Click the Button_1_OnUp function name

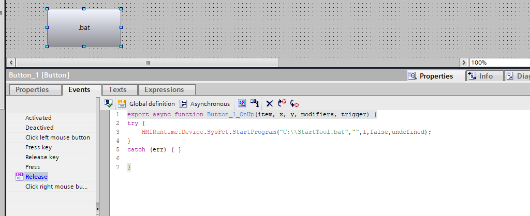[230, 114]
